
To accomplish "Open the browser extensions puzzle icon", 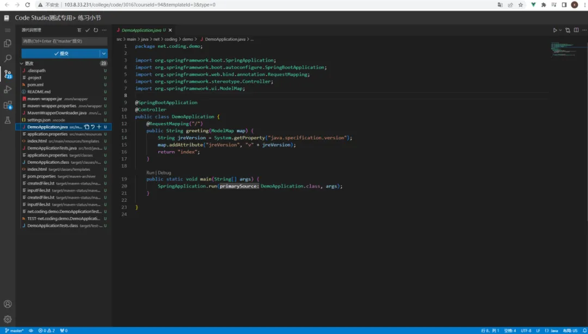I will click(544, 5).
